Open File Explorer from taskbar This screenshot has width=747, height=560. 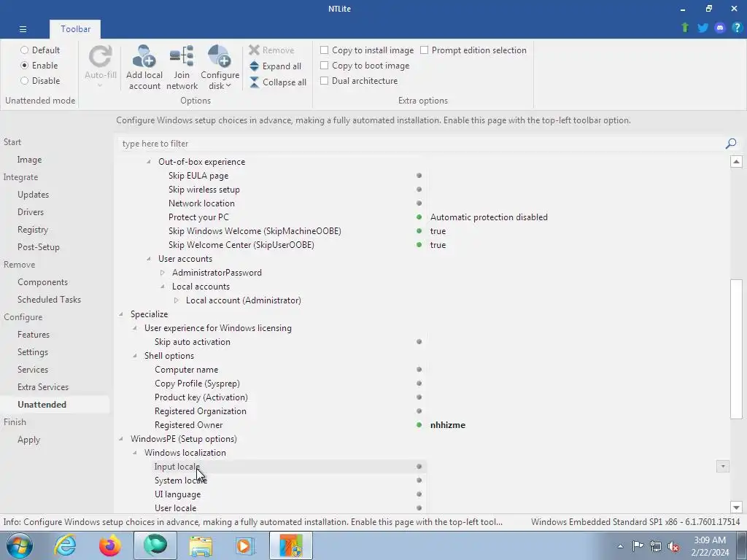coord(201,545)
